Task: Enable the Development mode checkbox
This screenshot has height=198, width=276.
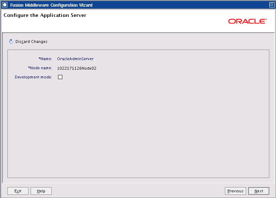Action: pyautogui.click(x=60, y=77)
